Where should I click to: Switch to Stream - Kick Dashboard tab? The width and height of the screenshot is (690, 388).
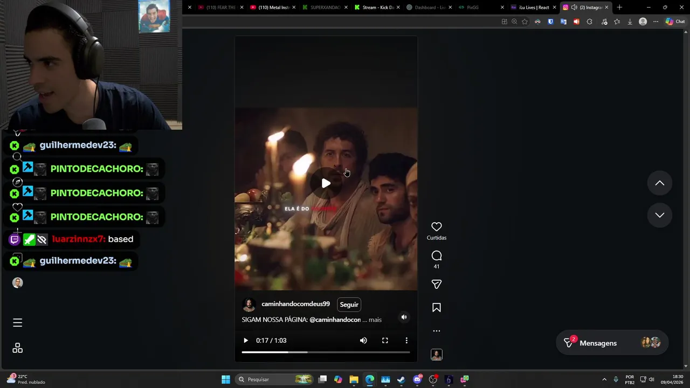click(377, 8)
